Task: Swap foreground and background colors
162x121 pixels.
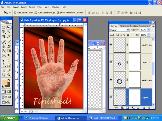Action: click(x=9, y=80)
